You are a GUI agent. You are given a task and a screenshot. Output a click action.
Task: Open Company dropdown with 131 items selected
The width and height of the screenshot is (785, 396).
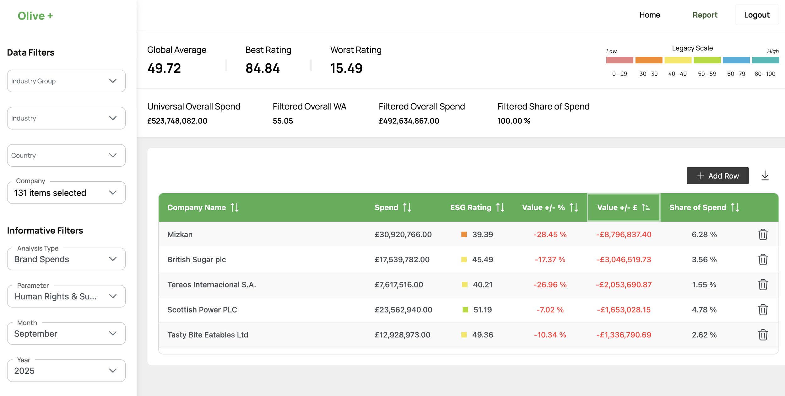66,193
